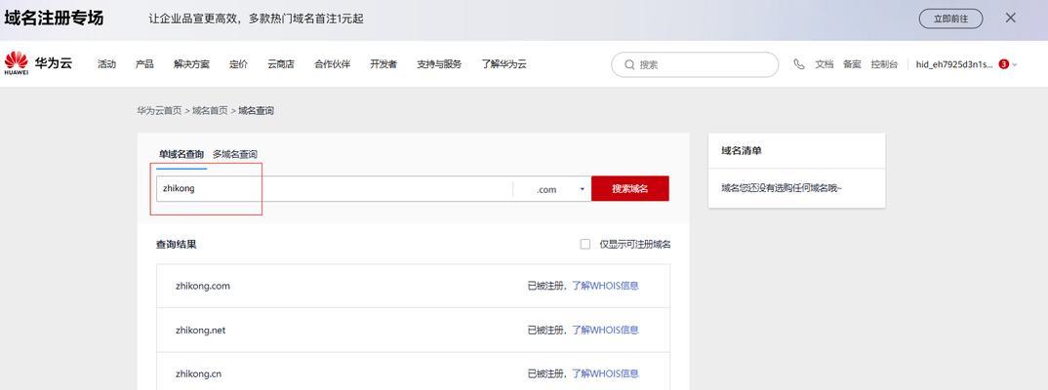Open the 产品 menu
Image resolution: width=1048 pixels, height=390 pixels.
click(144, 64)
